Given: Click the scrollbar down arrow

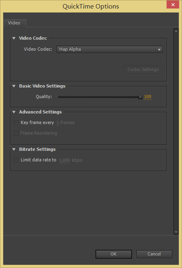Looking at the screenshot, I should (176, 232).
